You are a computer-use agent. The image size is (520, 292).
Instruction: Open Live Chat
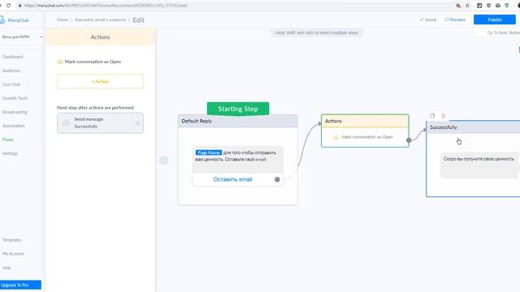11,84
